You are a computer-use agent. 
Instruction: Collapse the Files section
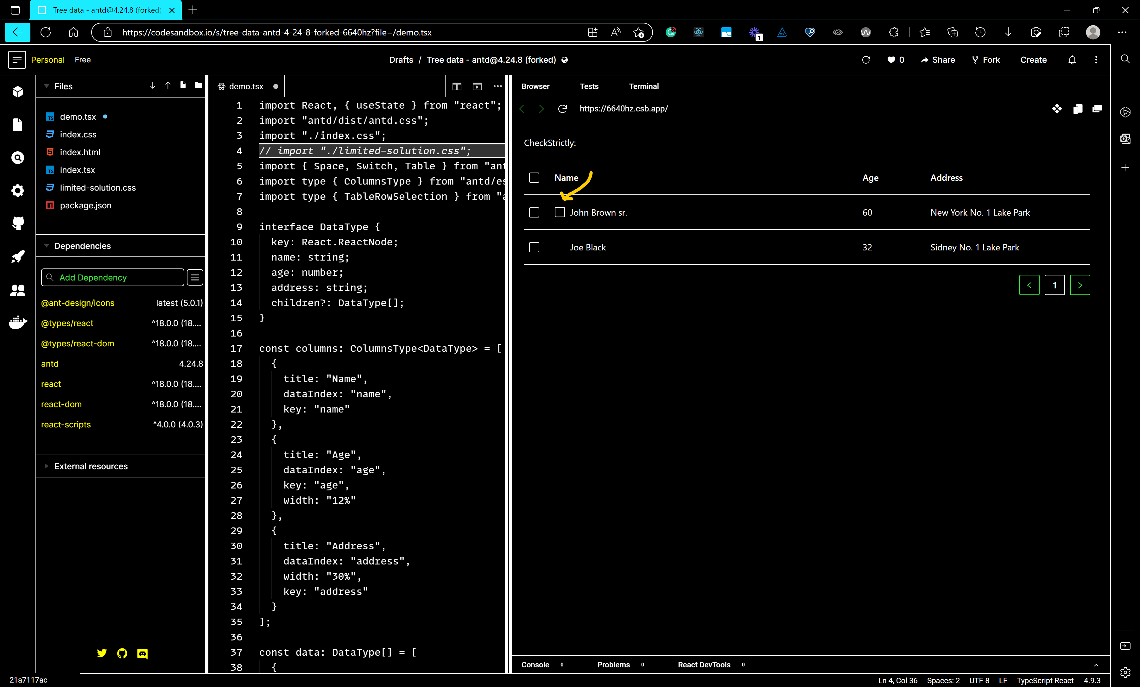coord(47,86)
